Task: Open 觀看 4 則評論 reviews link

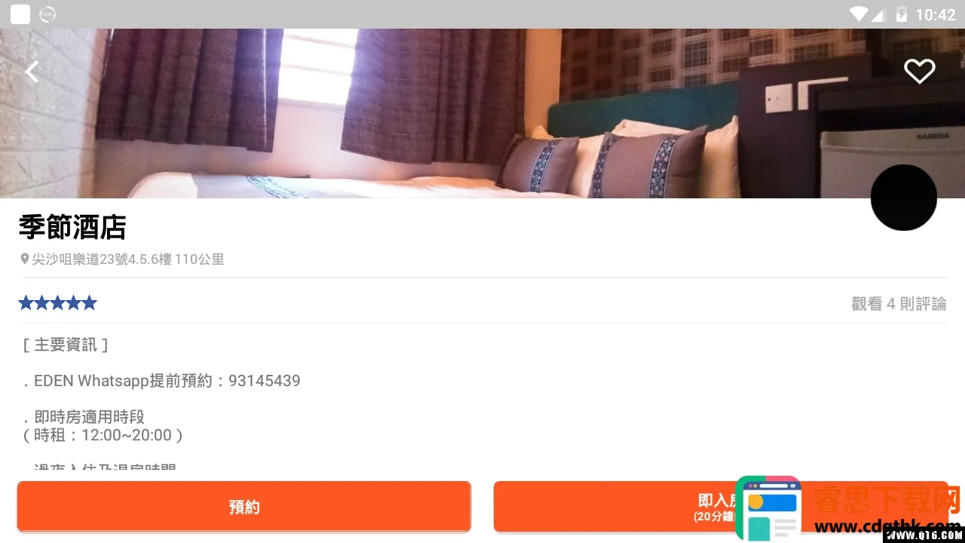Action: click(x=899, y=304)
